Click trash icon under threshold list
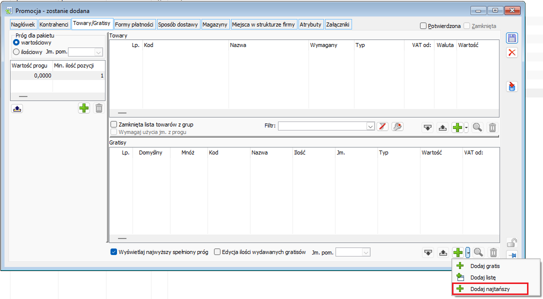The height and width of the screenshot is (299, 543). click(x=99, y=108)
